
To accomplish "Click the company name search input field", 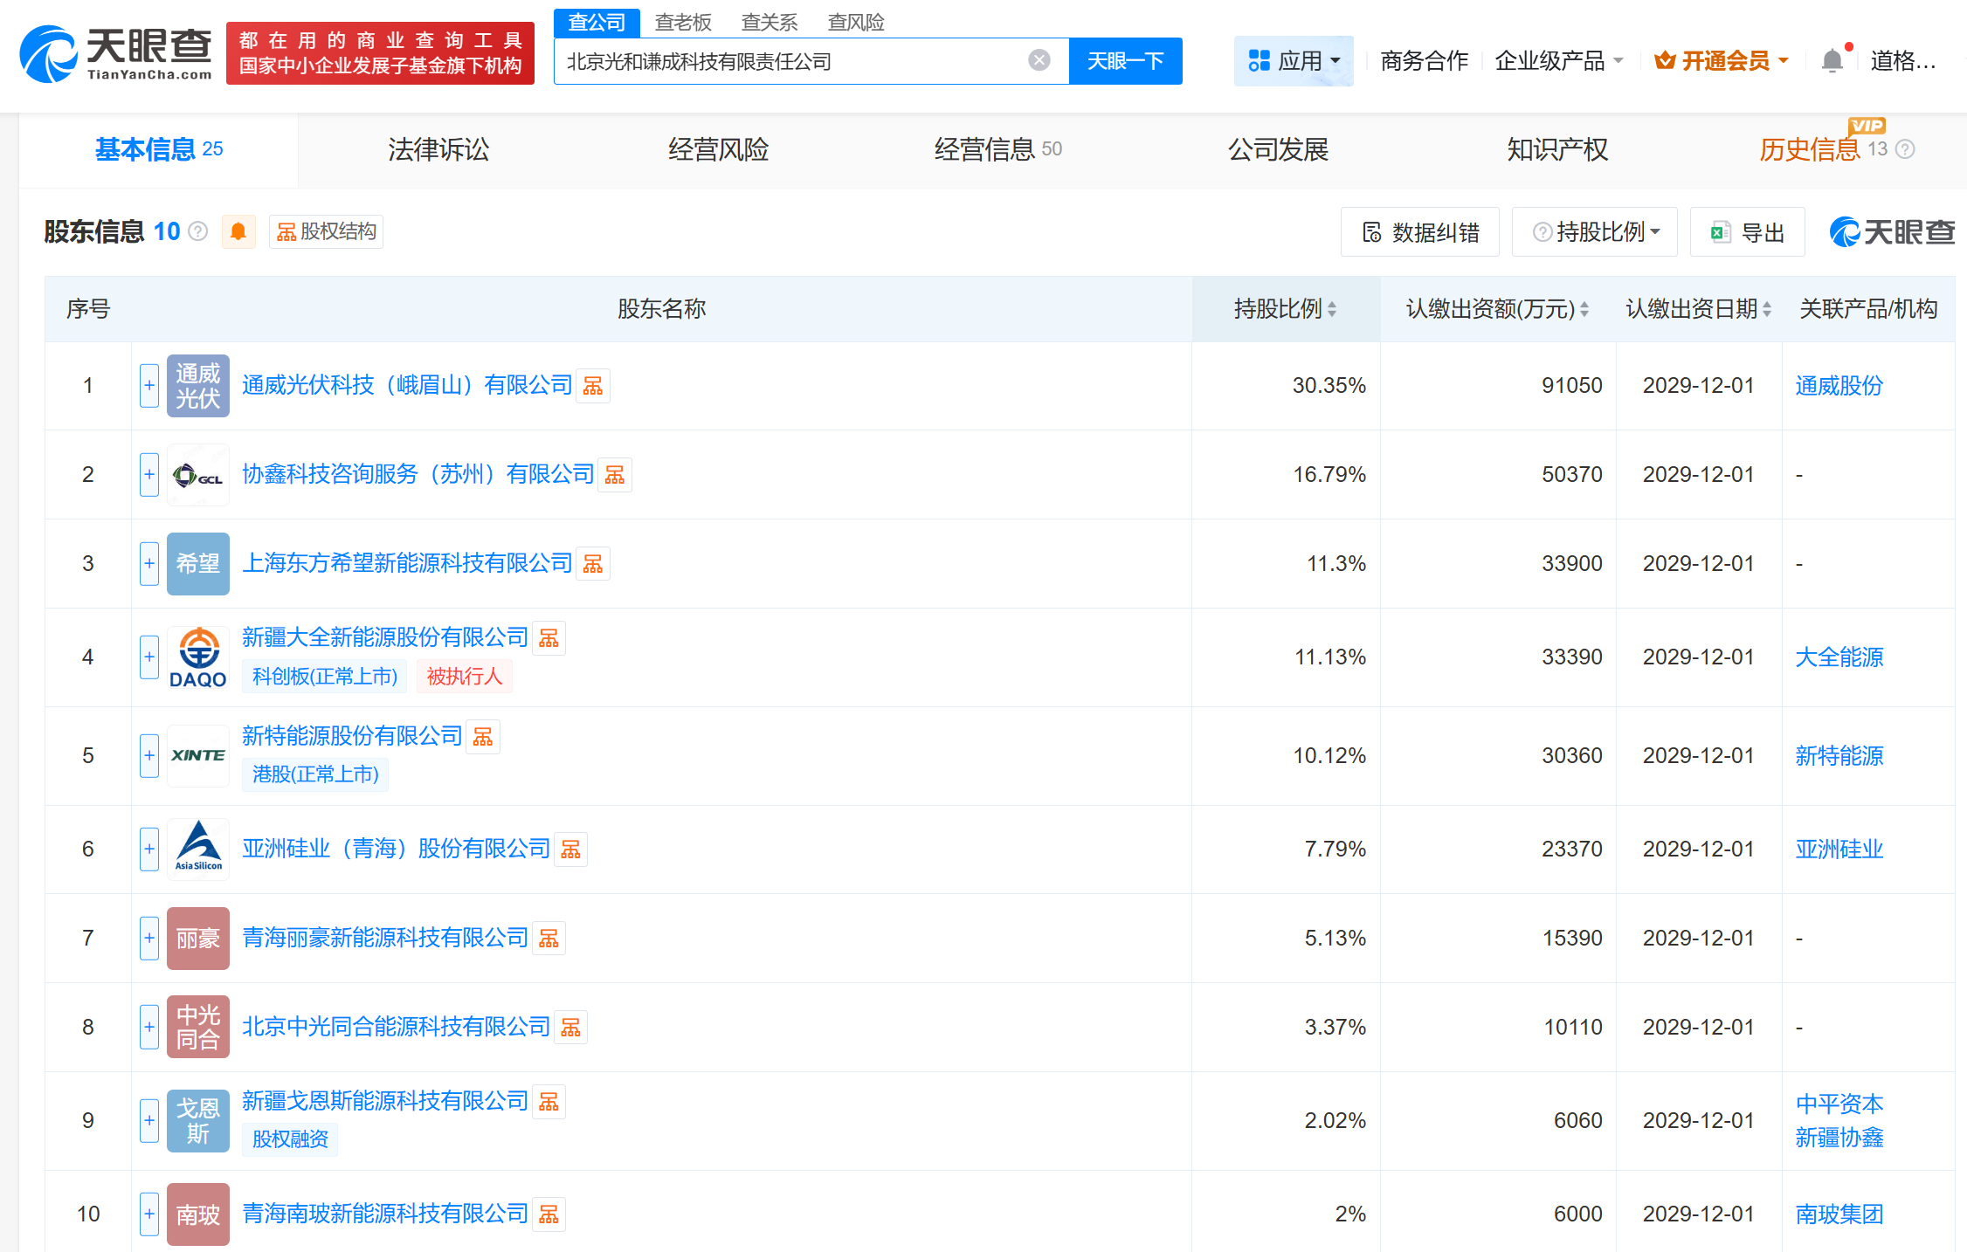I will [x=786, y=61].
